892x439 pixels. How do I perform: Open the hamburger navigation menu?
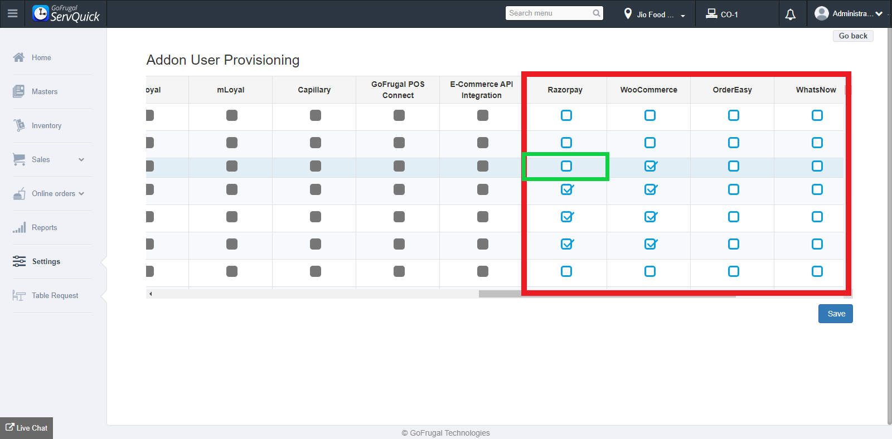(x=12, y=13)
